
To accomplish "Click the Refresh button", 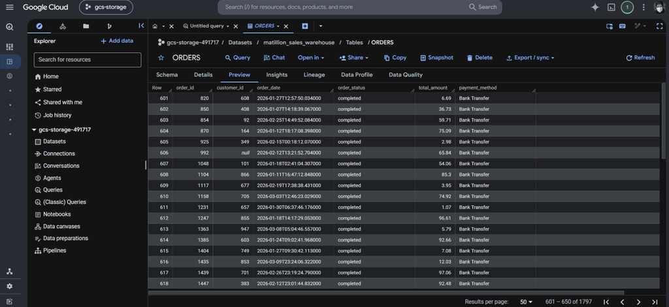I will (640, 57).
